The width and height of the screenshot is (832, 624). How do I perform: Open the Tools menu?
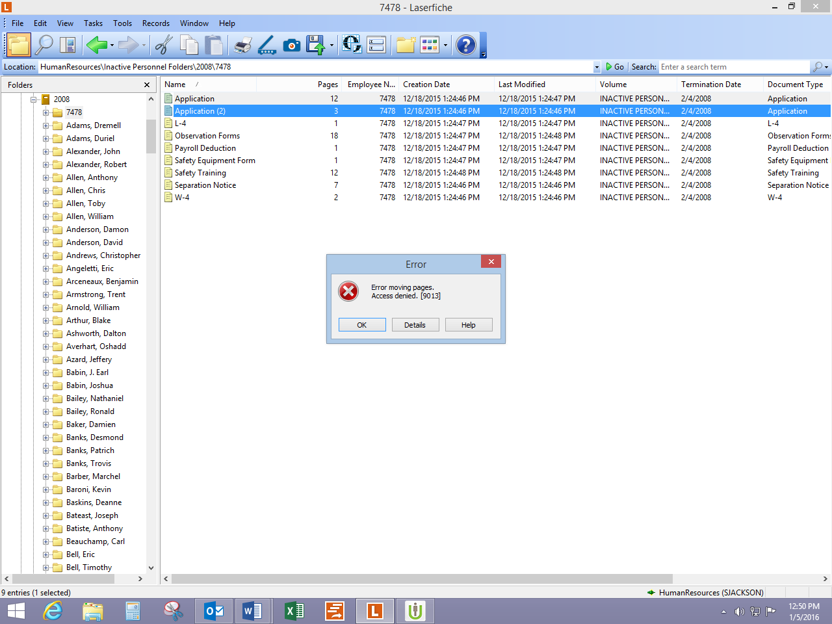coord(122,23)
